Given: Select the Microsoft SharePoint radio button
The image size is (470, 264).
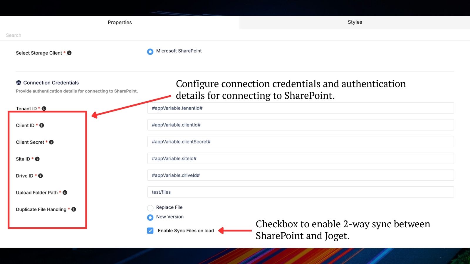Looking at the screenshot, I should tap(150, 52).
